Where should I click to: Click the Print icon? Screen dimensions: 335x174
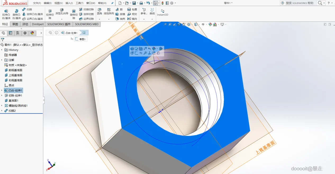(x=141, y=3)
